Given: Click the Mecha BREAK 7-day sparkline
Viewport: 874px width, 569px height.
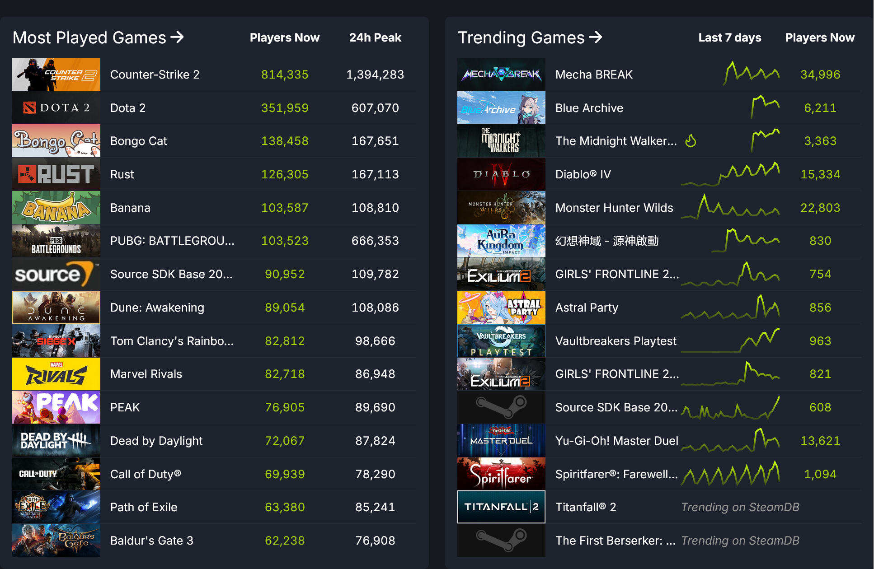Looking at the screenshot, I should click(751, 74).
